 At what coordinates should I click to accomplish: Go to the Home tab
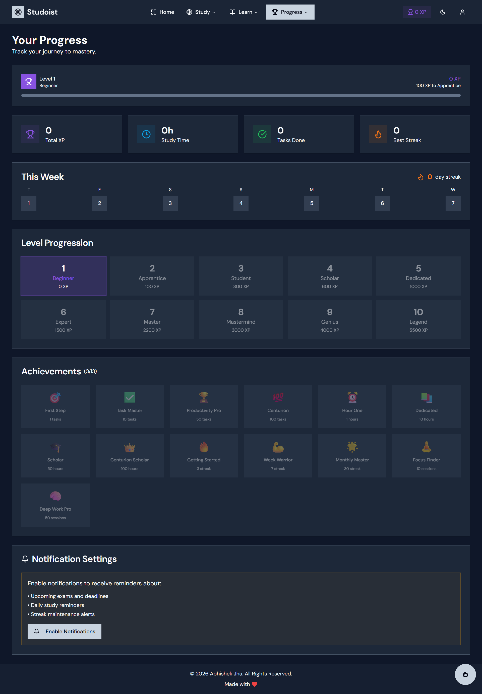pos(162,12)
